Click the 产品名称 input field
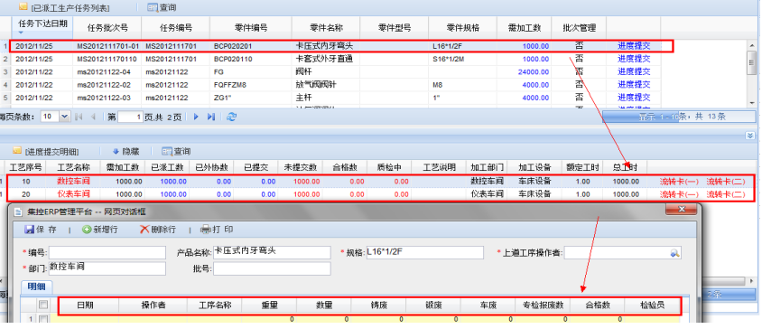Image resolution: width=762 pixels, height=329 pixels. coord(272,252)
